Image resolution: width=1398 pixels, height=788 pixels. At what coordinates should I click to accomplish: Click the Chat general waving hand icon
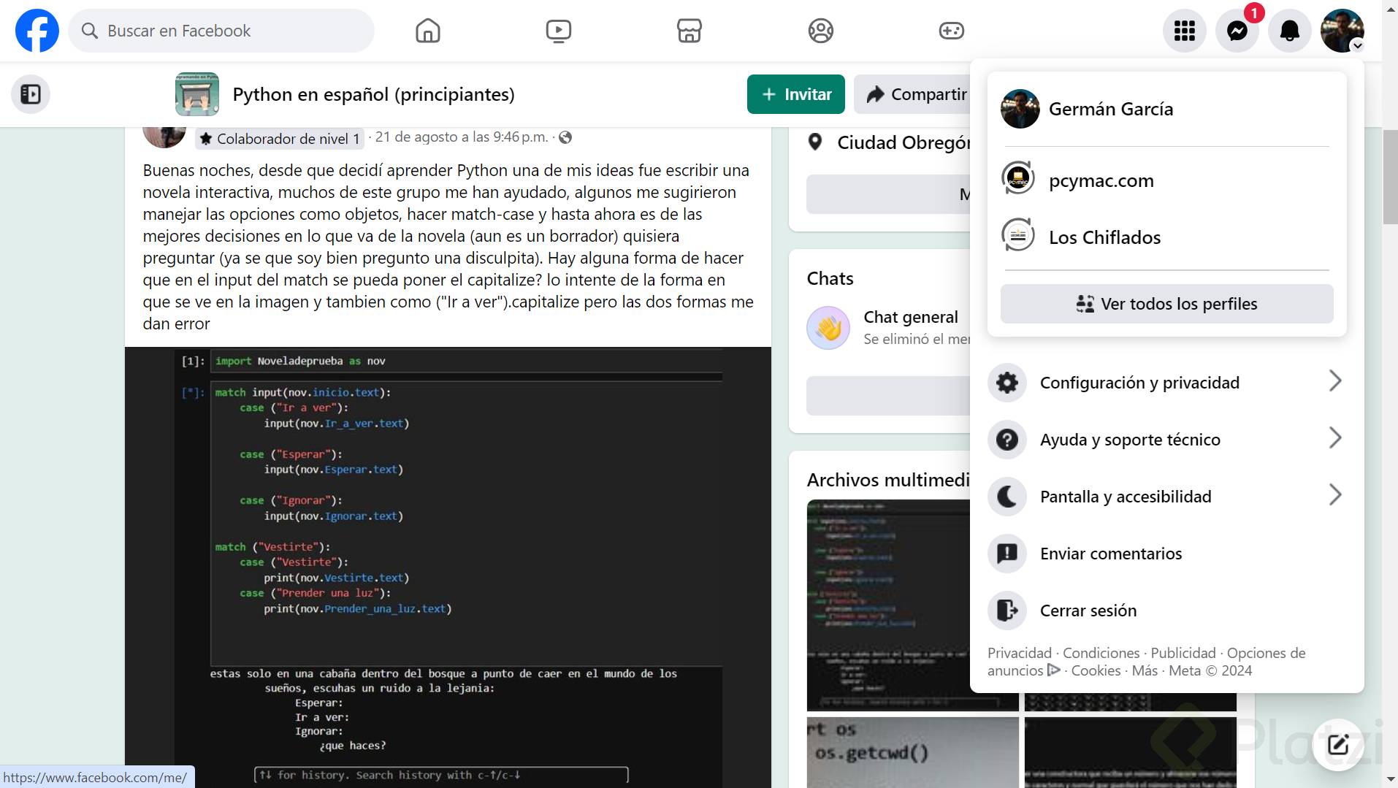point(828,328)
